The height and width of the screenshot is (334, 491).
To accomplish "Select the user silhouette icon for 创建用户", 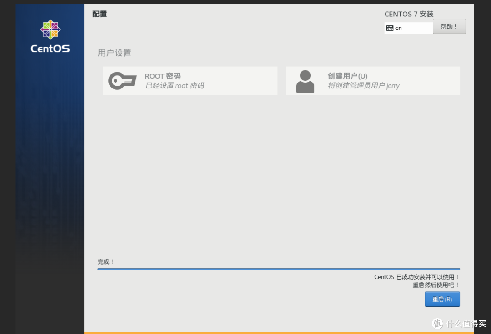I will click(305, 81).
